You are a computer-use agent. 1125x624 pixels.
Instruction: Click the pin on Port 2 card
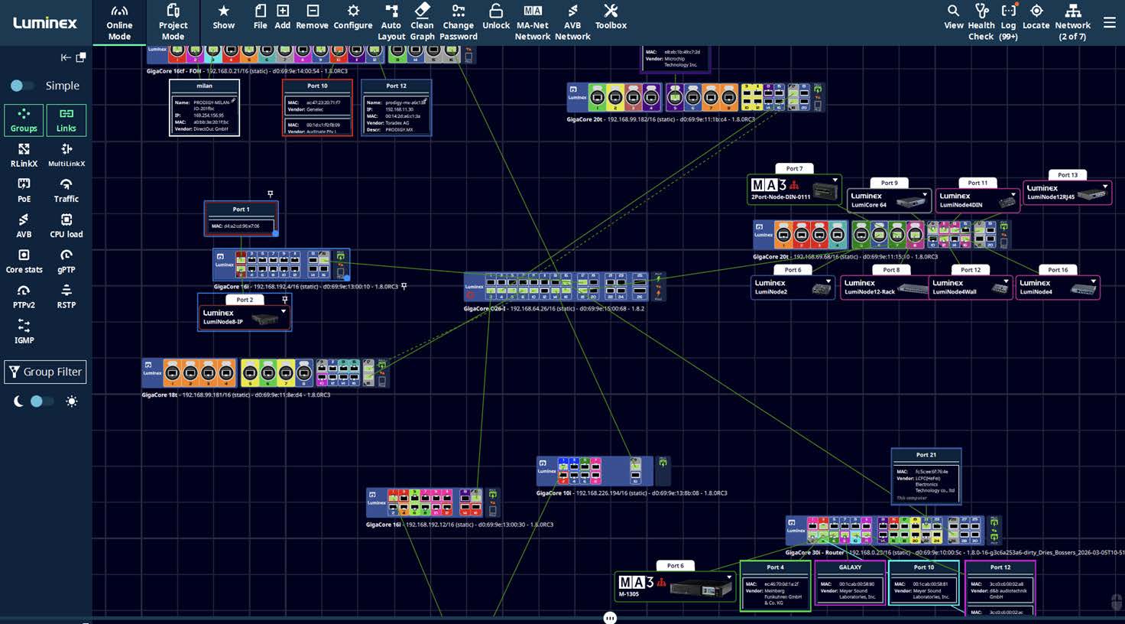click(x=284, y=300)
